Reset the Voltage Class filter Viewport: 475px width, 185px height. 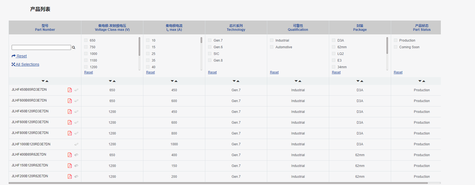[89, 72]
